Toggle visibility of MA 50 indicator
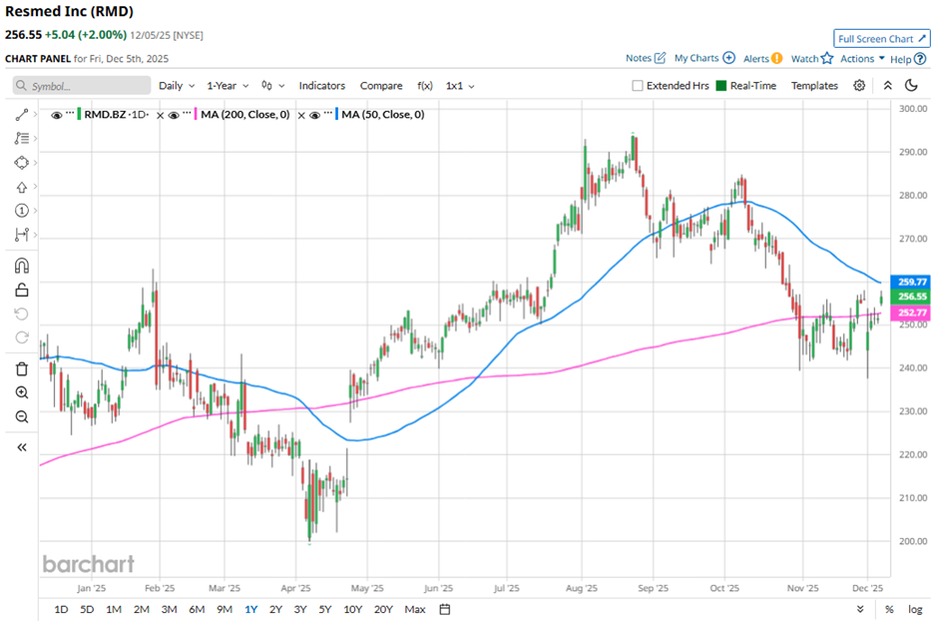This screenshot has width=938, height=622. [x=314, y=115]
